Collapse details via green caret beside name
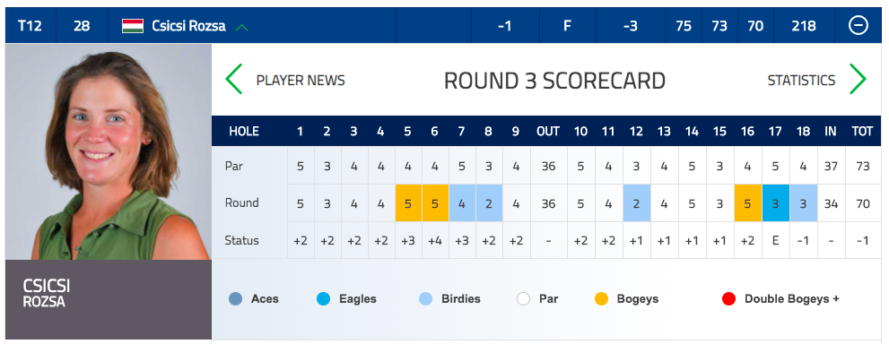The image size is (889, 344). click(x=241, y=27)
